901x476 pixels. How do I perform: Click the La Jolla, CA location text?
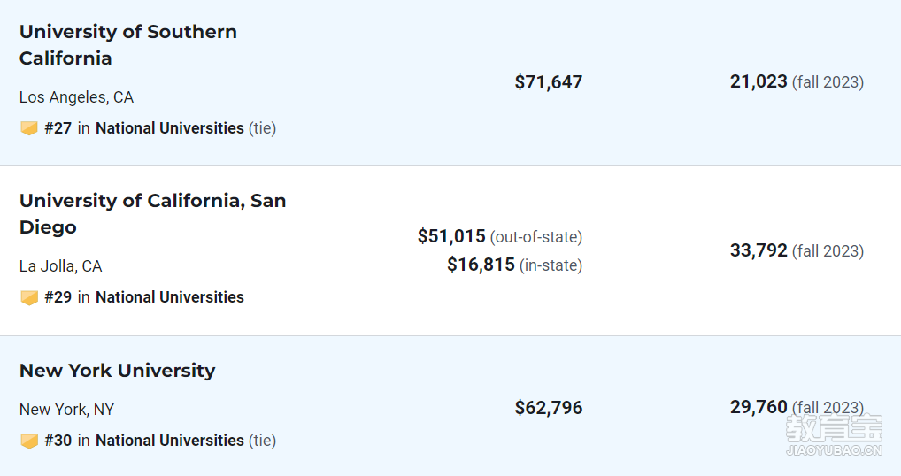[61, 265]
